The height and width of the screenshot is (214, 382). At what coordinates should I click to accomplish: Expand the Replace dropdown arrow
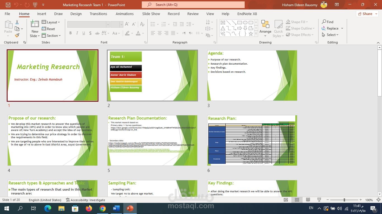tap(342, 28)
